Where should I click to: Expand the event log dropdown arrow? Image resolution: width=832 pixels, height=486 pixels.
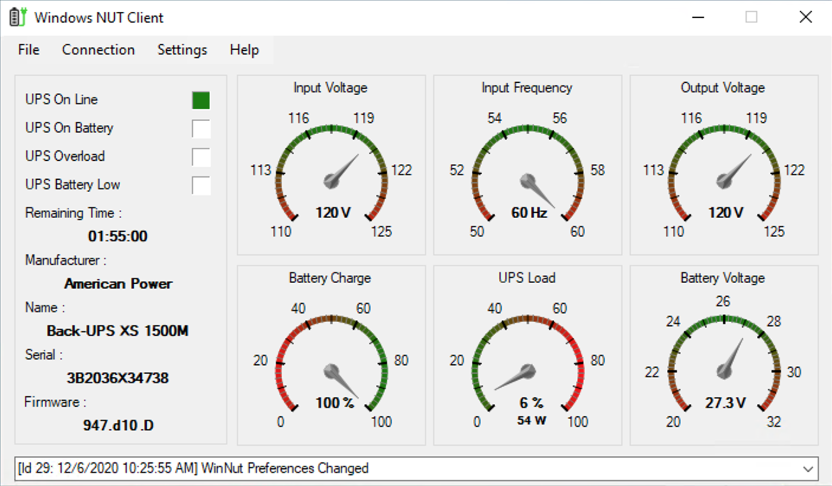(808, 469)
